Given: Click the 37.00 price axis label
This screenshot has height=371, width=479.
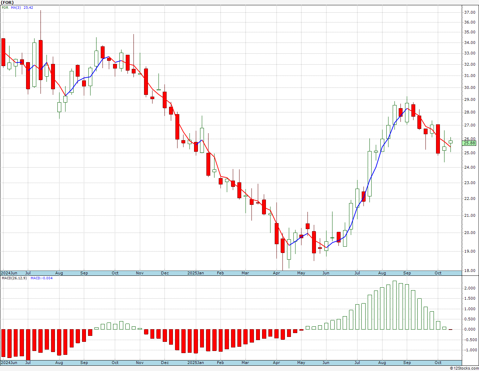Looking at the screenshot, I should pyautogui.click(x=469, y=12).
